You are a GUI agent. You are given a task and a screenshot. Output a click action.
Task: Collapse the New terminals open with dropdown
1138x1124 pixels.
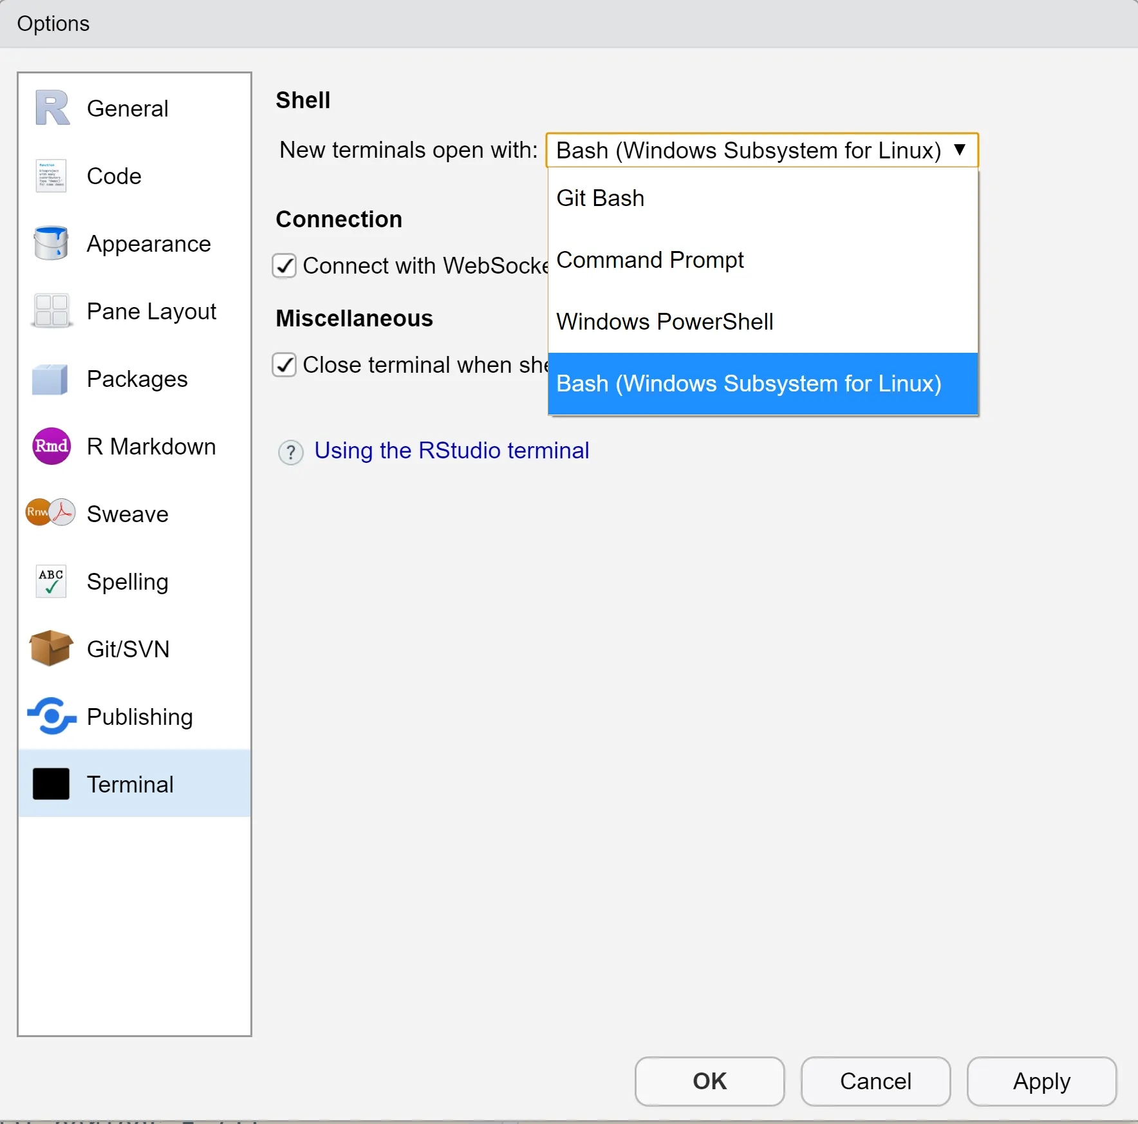coord(762,150)
